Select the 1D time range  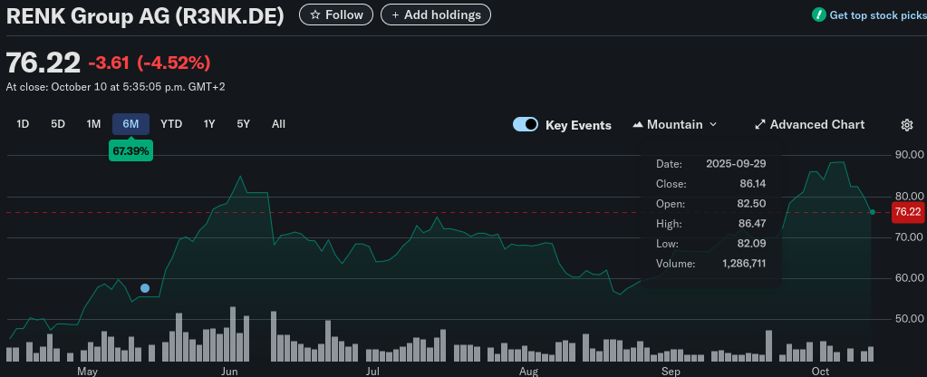24,124
